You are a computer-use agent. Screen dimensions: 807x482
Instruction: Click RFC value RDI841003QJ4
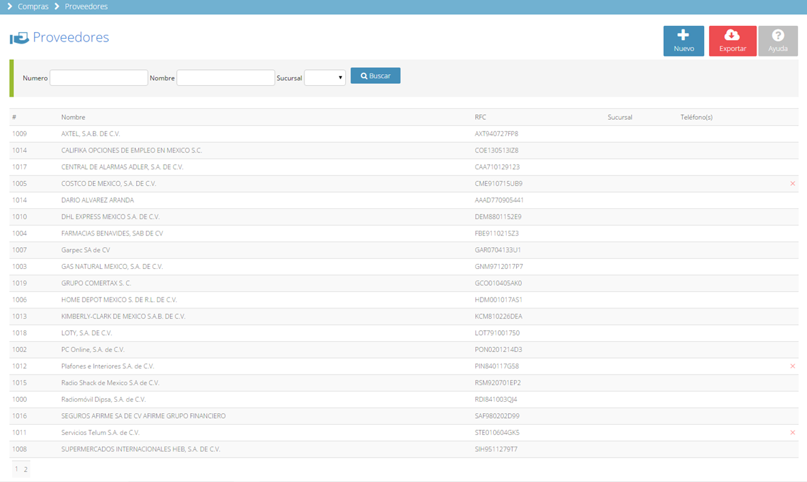(x=496, y=399)
